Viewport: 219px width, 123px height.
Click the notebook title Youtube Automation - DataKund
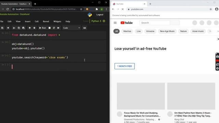click(15, 14)
